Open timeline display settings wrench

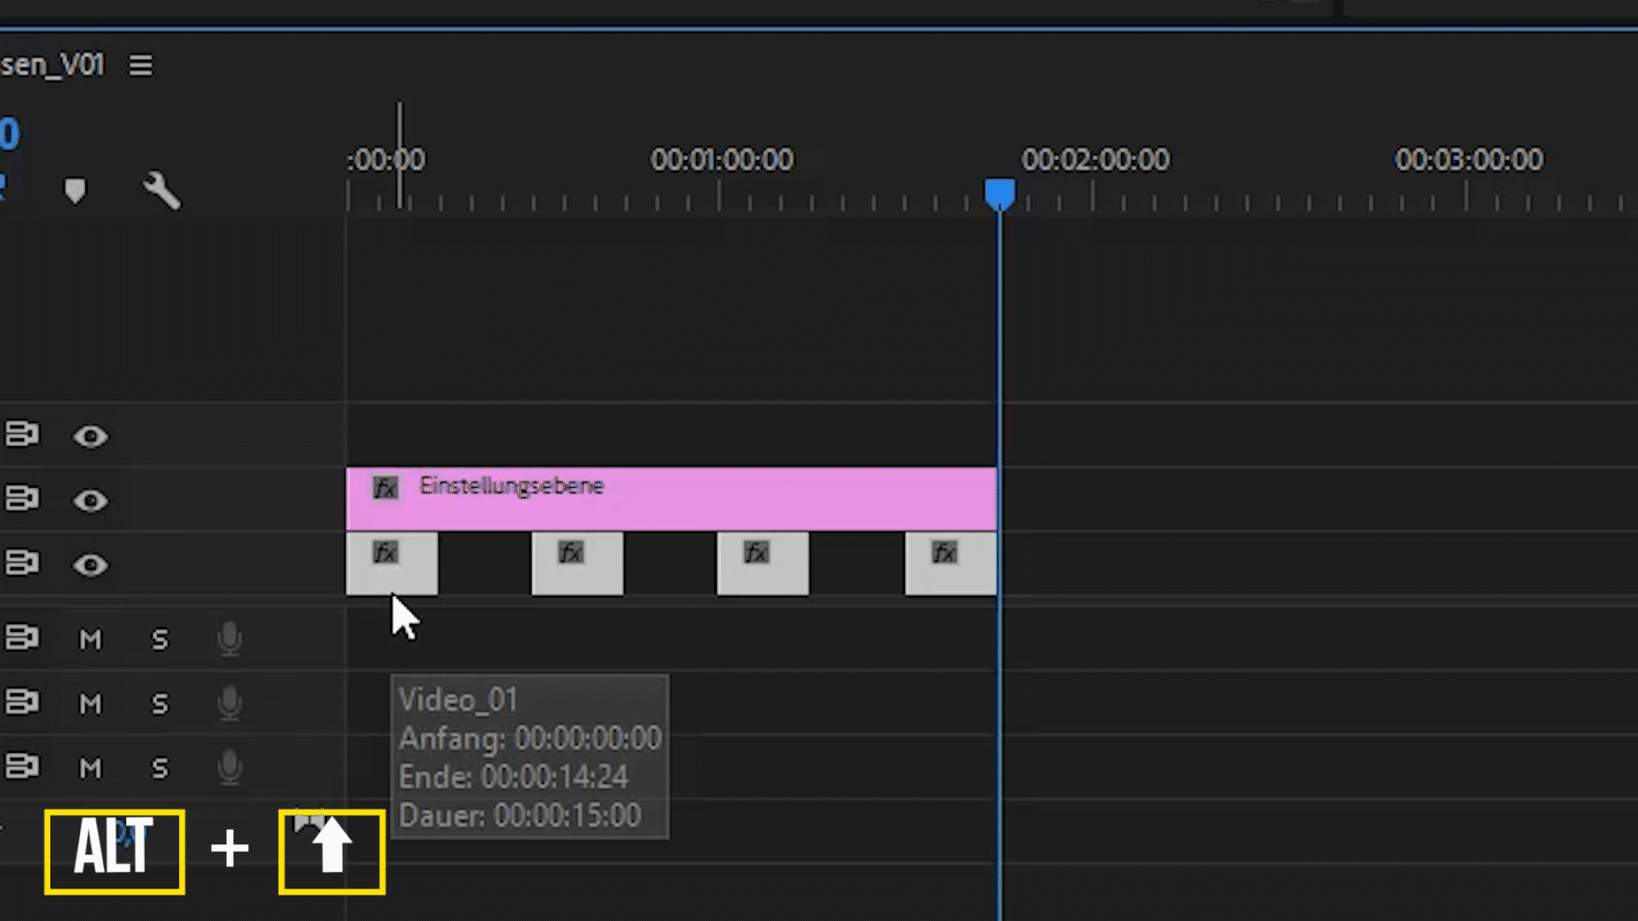pyautogui.click(x=161, y=190)
